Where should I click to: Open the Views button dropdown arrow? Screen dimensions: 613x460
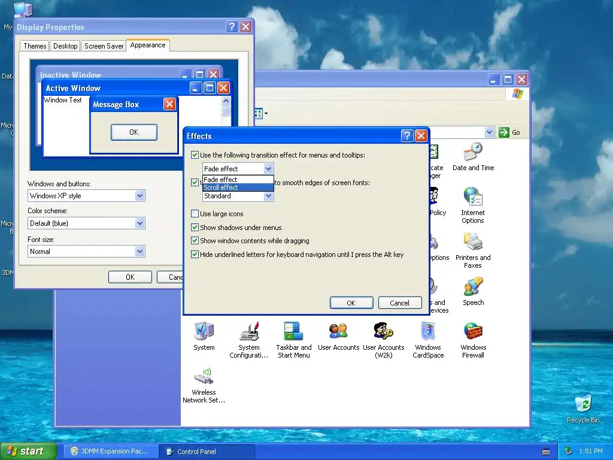pos(266,113)
